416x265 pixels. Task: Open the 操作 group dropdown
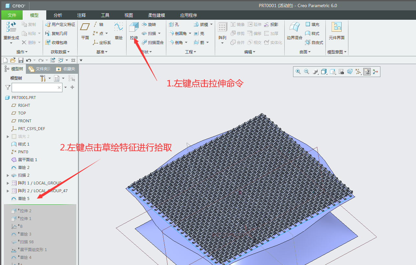click(x=22, y=52)
